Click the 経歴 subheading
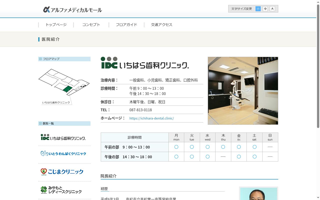Screen dimensions: 320x200 pos(104,189)
